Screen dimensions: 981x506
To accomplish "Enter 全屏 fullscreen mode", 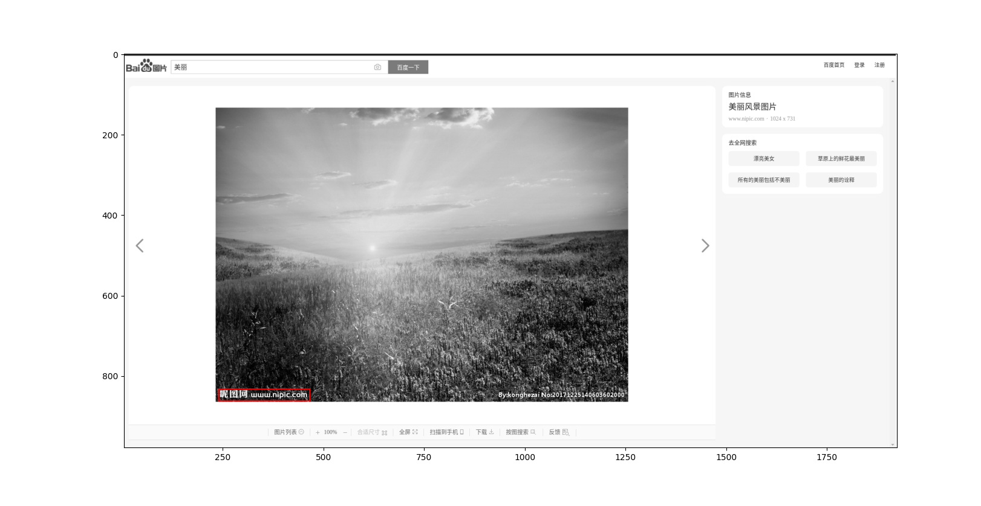I will (x=408, y=432).
